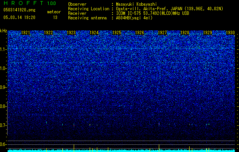Click the version number 1.0.0
239x152 pixels.
(52, 3)
